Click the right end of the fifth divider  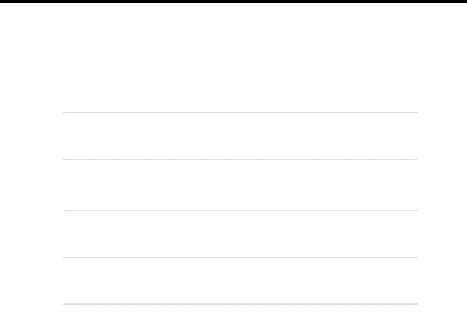tap(417, 304)
